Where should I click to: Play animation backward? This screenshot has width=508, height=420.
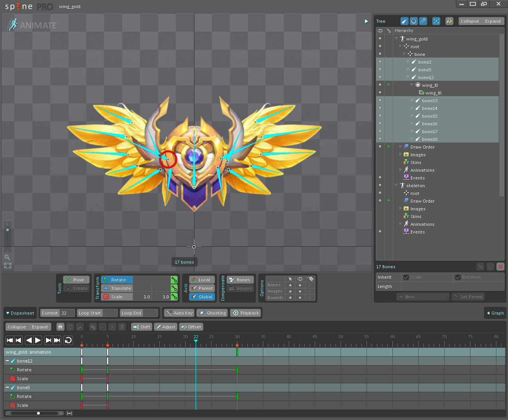[29, 340]
